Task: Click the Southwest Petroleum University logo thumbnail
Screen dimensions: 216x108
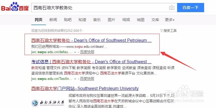Action: [x=48, y=103]
